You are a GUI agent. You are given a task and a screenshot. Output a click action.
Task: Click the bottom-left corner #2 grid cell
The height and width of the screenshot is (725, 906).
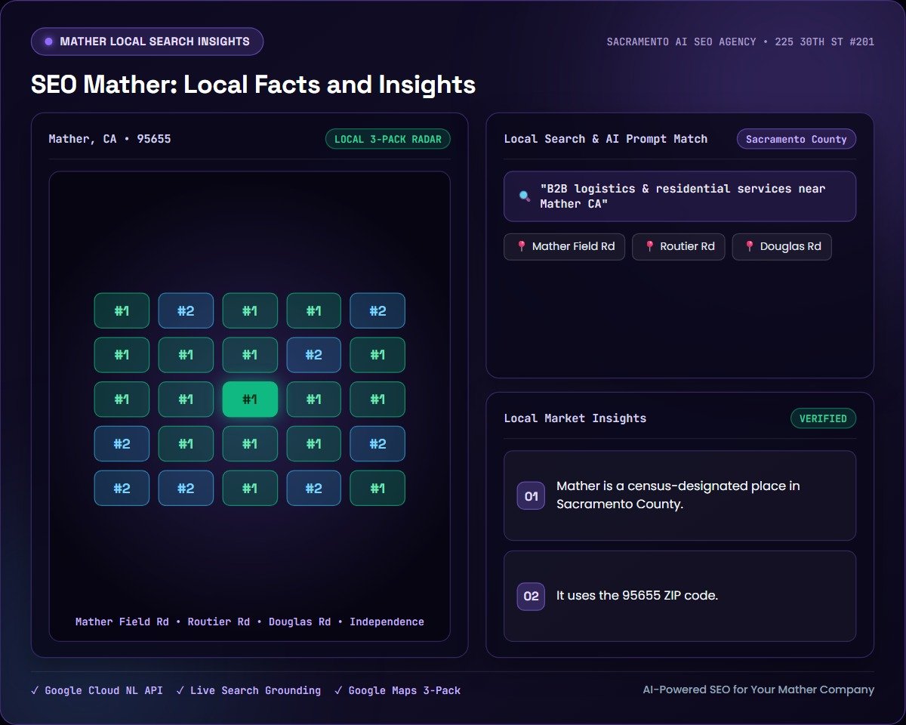click(122, 488)
